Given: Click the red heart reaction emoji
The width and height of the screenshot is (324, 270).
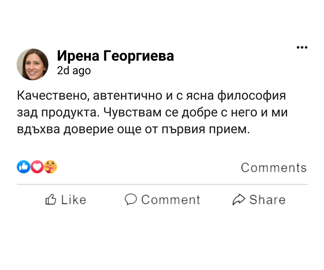Looking at the screenshot, I should pos(37,166).
